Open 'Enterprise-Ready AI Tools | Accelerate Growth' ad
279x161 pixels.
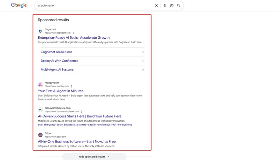[74, 38]
